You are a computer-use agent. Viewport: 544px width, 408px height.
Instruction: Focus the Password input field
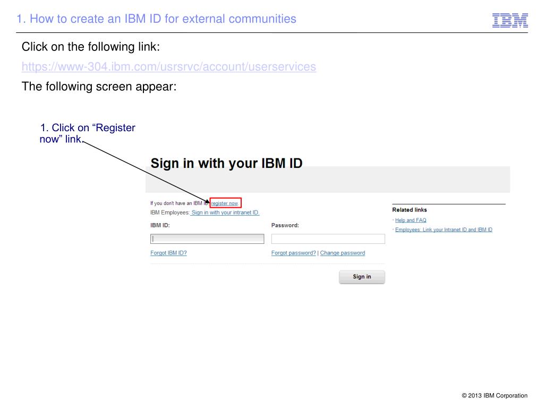[x=328, y=239]
